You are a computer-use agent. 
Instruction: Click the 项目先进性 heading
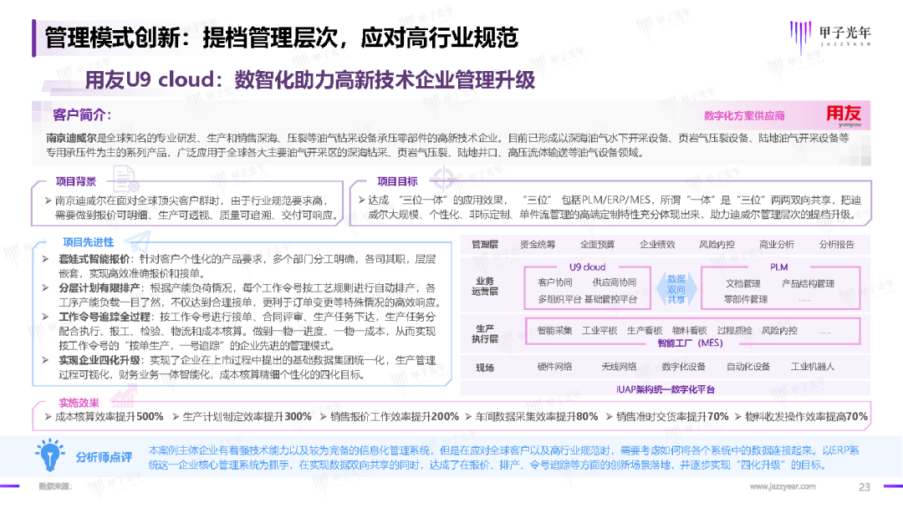pyautogui.click(x=89, y=242)
